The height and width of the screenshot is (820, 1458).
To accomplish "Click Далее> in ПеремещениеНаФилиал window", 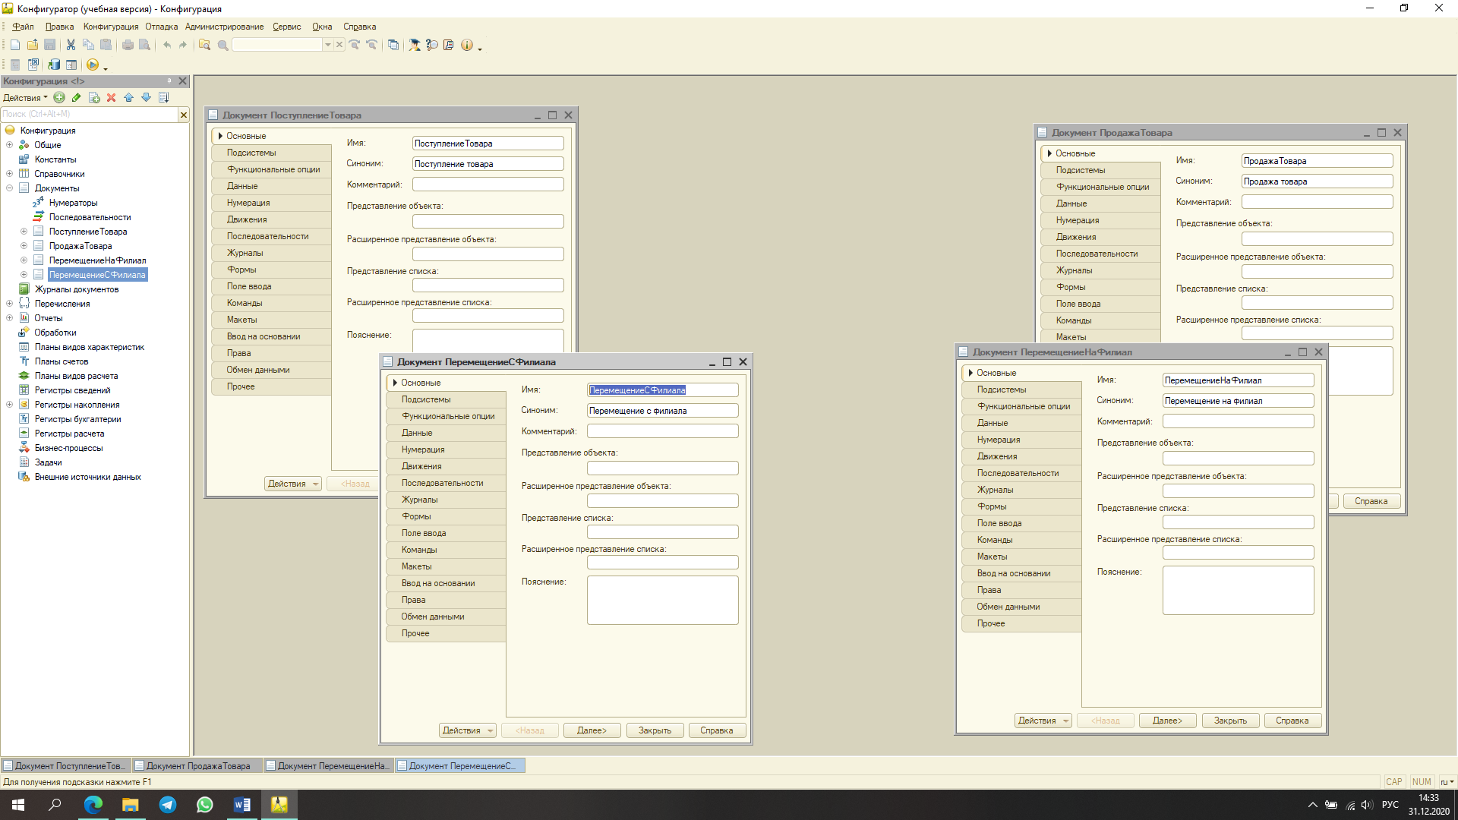I will click(1167, 721).
